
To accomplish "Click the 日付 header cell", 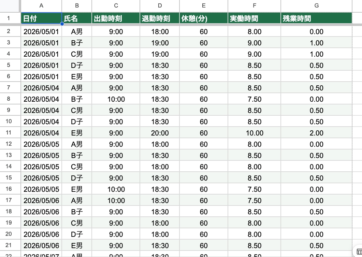I will click(41, 18).
